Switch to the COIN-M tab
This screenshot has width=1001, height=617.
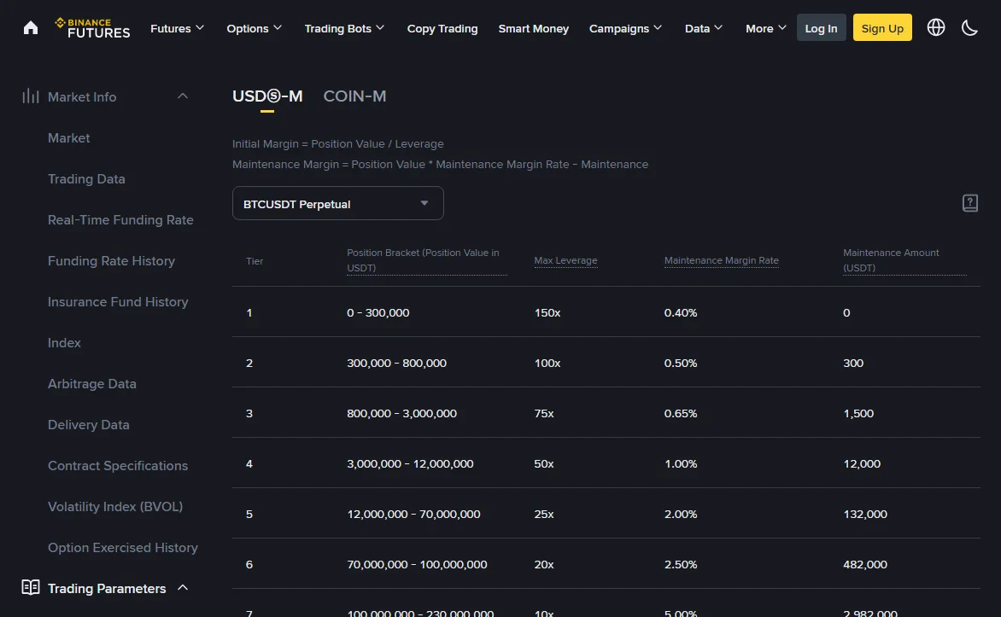tap(354, 96)
